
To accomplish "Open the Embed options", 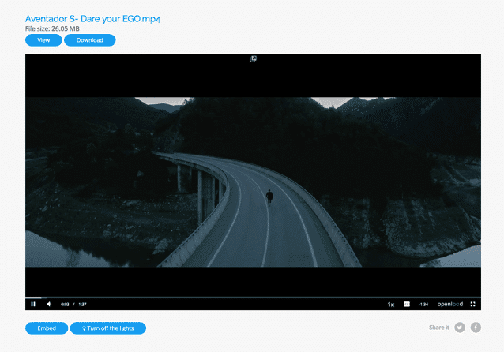I will click(x=47, y=328).
